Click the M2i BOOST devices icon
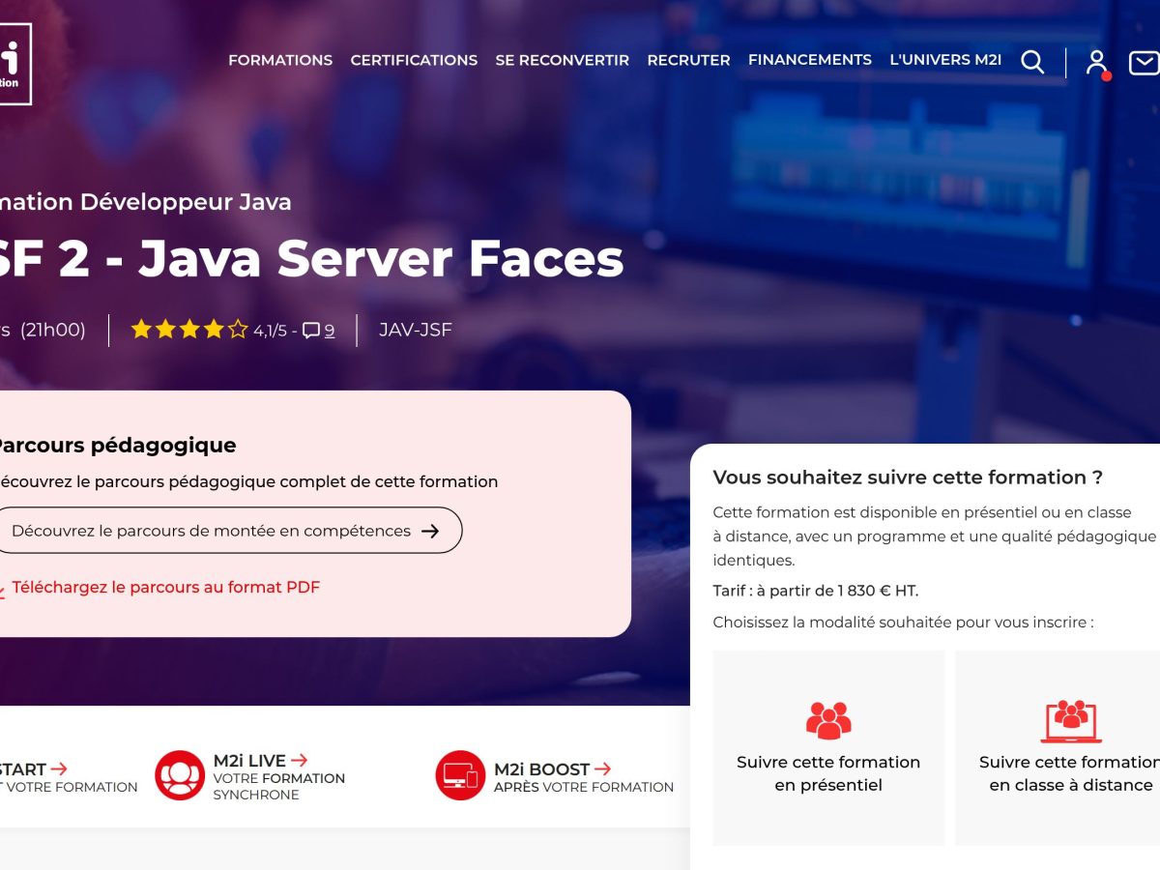1160x870 pixels. (x=460, y=775)
